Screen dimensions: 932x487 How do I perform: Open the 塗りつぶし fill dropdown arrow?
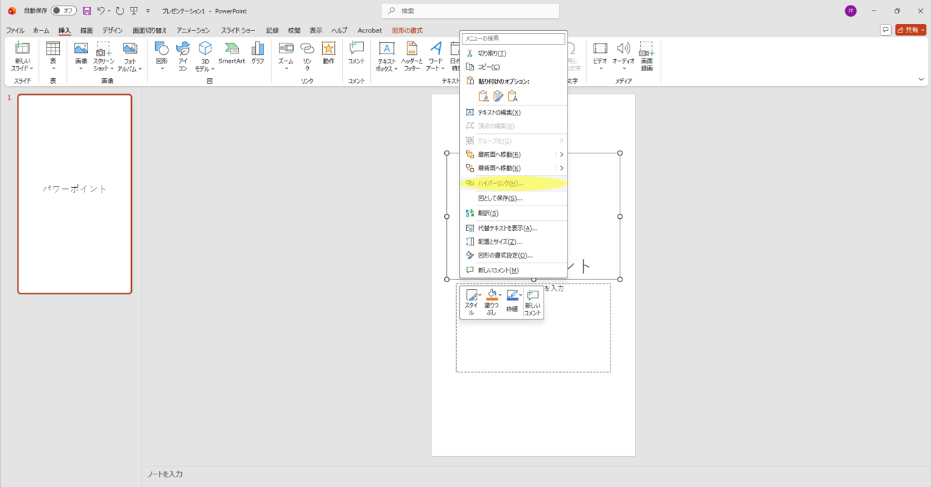click(x=501, y=296)
